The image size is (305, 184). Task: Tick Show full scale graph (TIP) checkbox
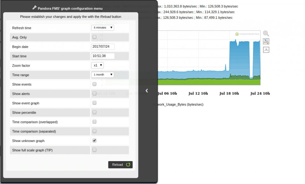coord(94,150)
